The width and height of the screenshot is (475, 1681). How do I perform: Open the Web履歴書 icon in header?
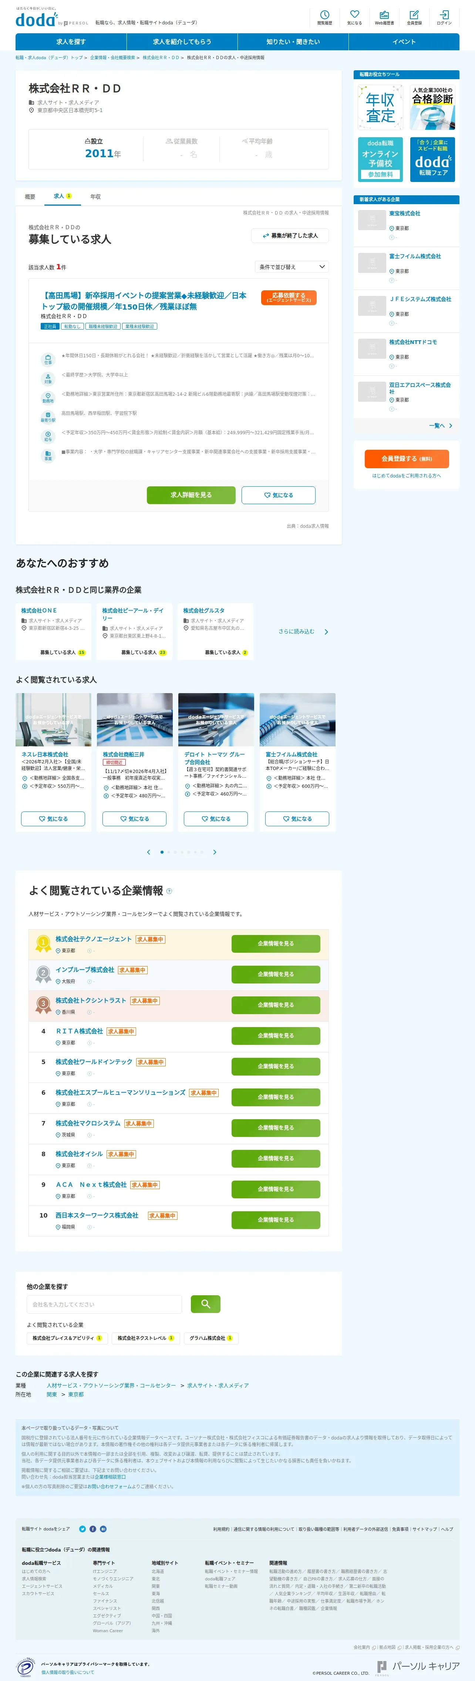(384, 17)
